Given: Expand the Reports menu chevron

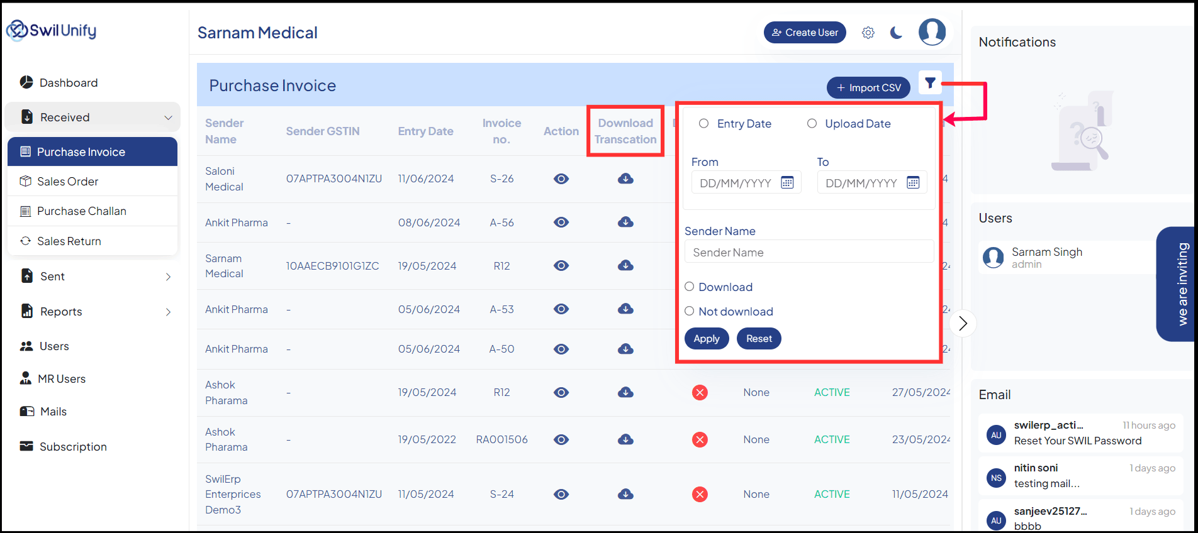Looking at the screenshot, I should point(168,312).
